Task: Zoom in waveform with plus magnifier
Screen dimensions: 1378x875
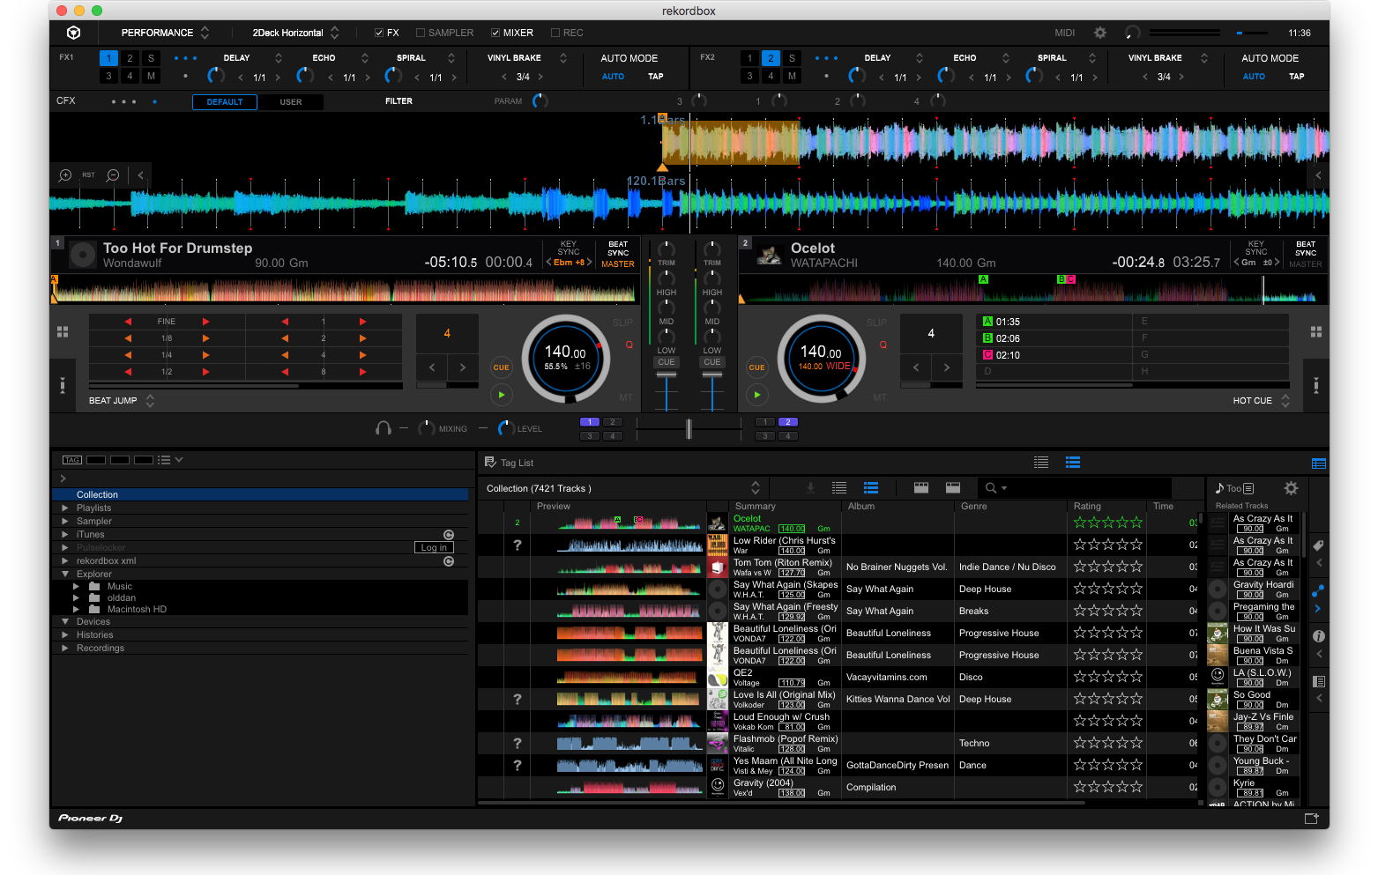Action: point(65,175)
